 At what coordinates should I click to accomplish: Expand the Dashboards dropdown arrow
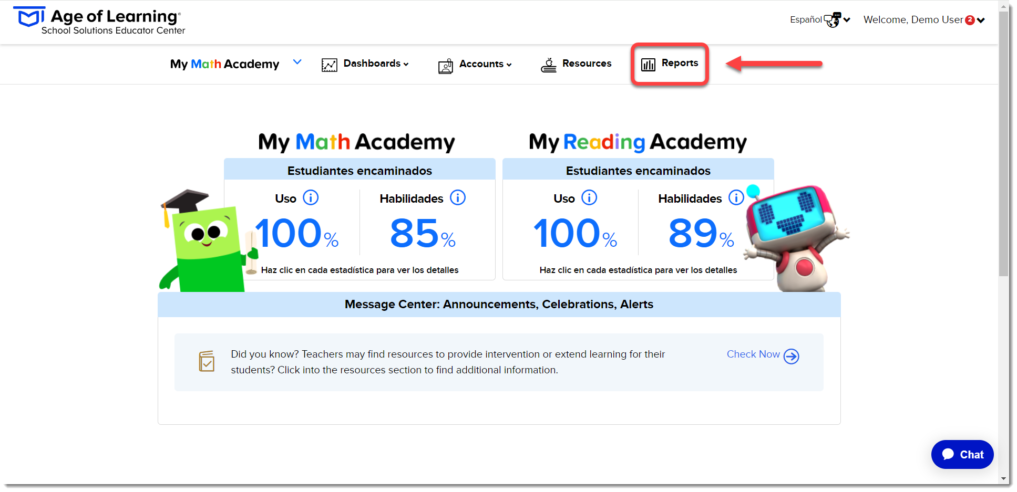[x=406, y=64]
